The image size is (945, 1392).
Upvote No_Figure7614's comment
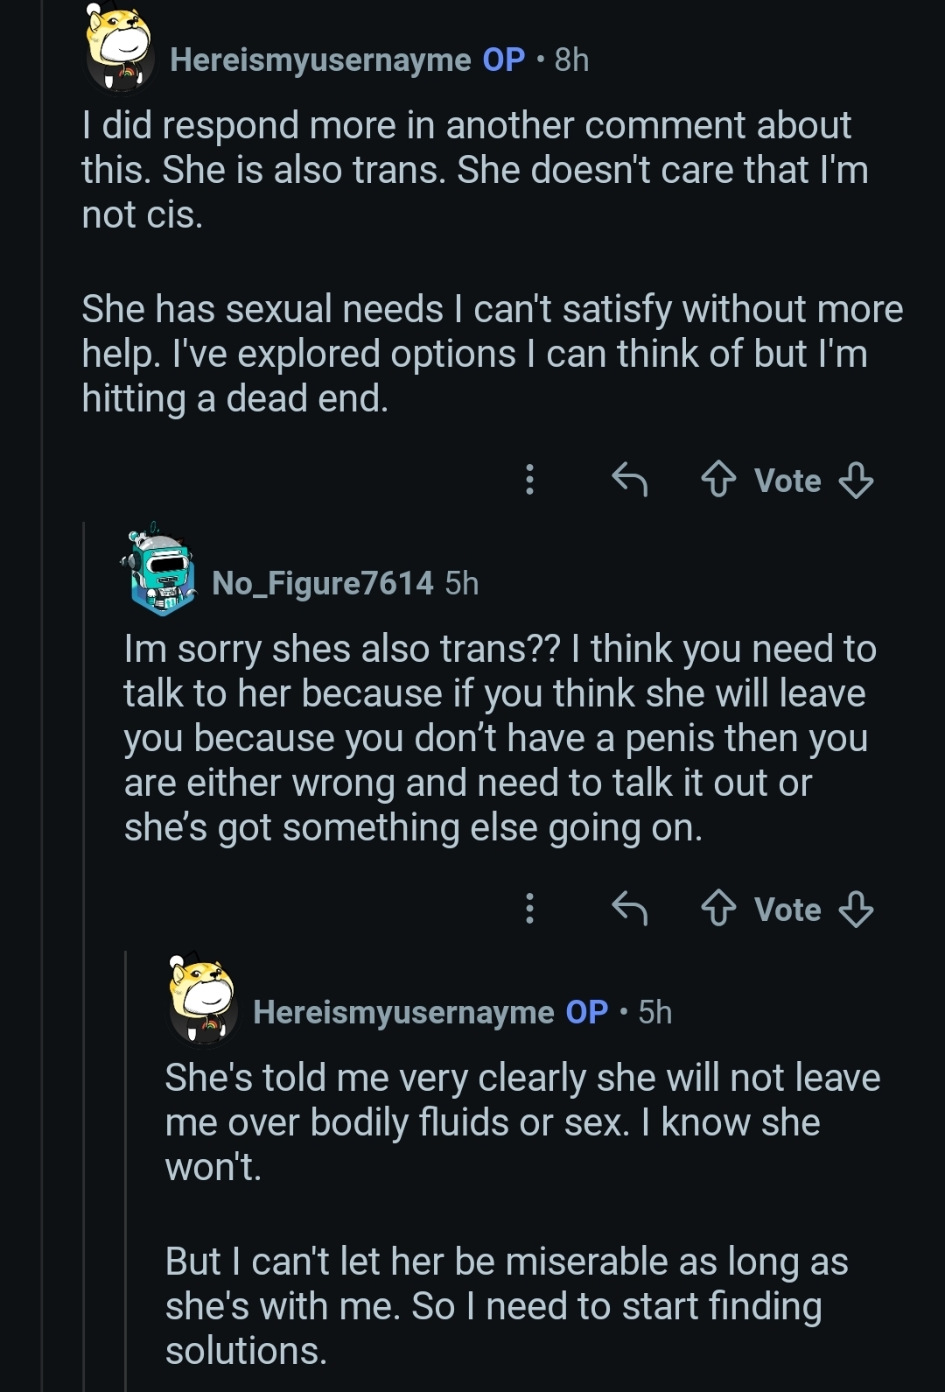click(718, 909)
